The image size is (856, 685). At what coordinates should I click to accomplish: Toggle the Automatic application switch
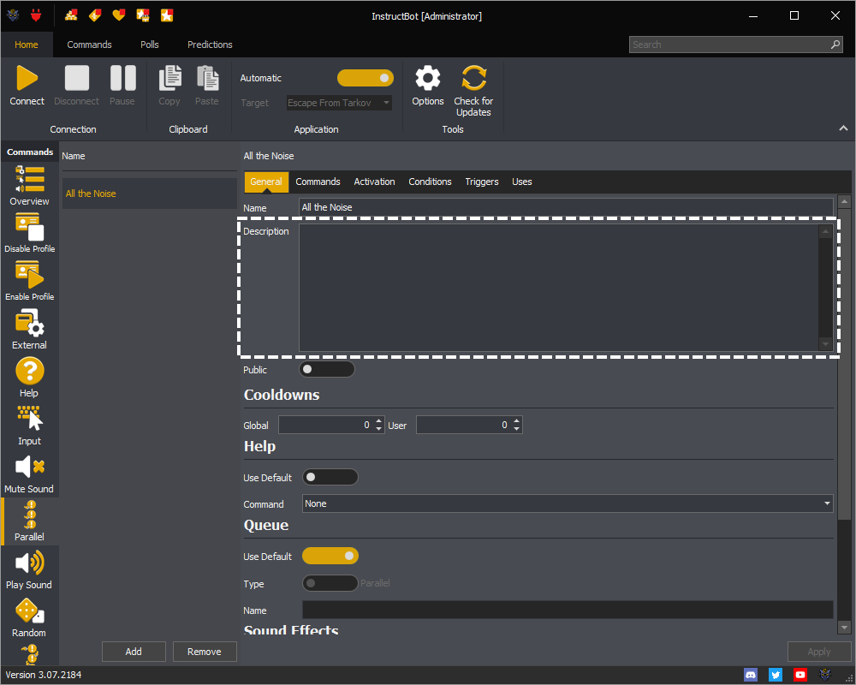[366, 78]
